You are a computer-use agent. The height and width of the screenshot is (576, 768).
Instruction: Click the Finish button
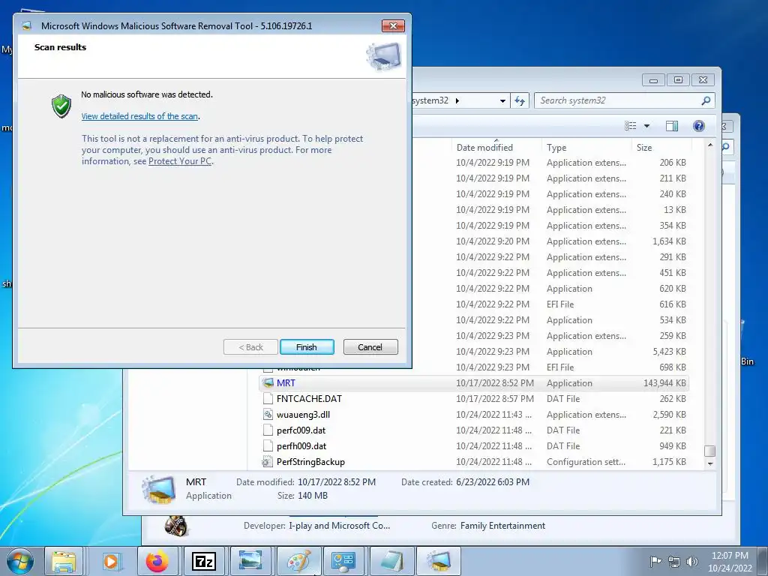pyautogui.click(x=307, y=346)
